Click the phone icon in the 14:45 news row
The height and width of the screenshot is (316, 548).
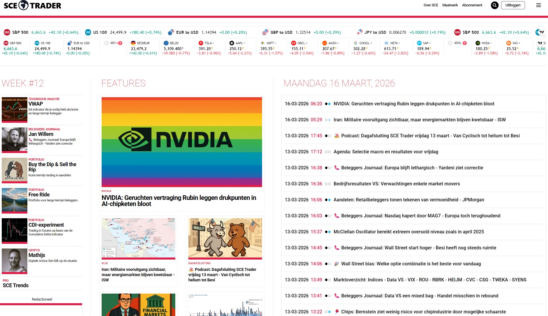click(337, 248)
